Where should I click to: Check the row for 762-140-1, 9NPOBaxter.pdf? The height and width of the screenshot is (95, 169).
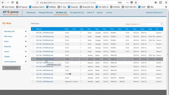(33, 55)
